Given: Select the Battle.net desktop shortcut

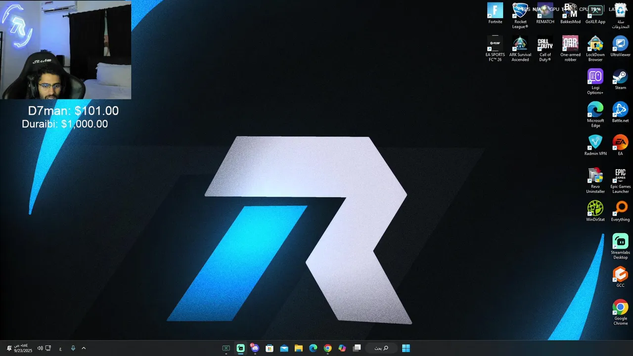Looking at the screenshot, I should coord(620,113).
